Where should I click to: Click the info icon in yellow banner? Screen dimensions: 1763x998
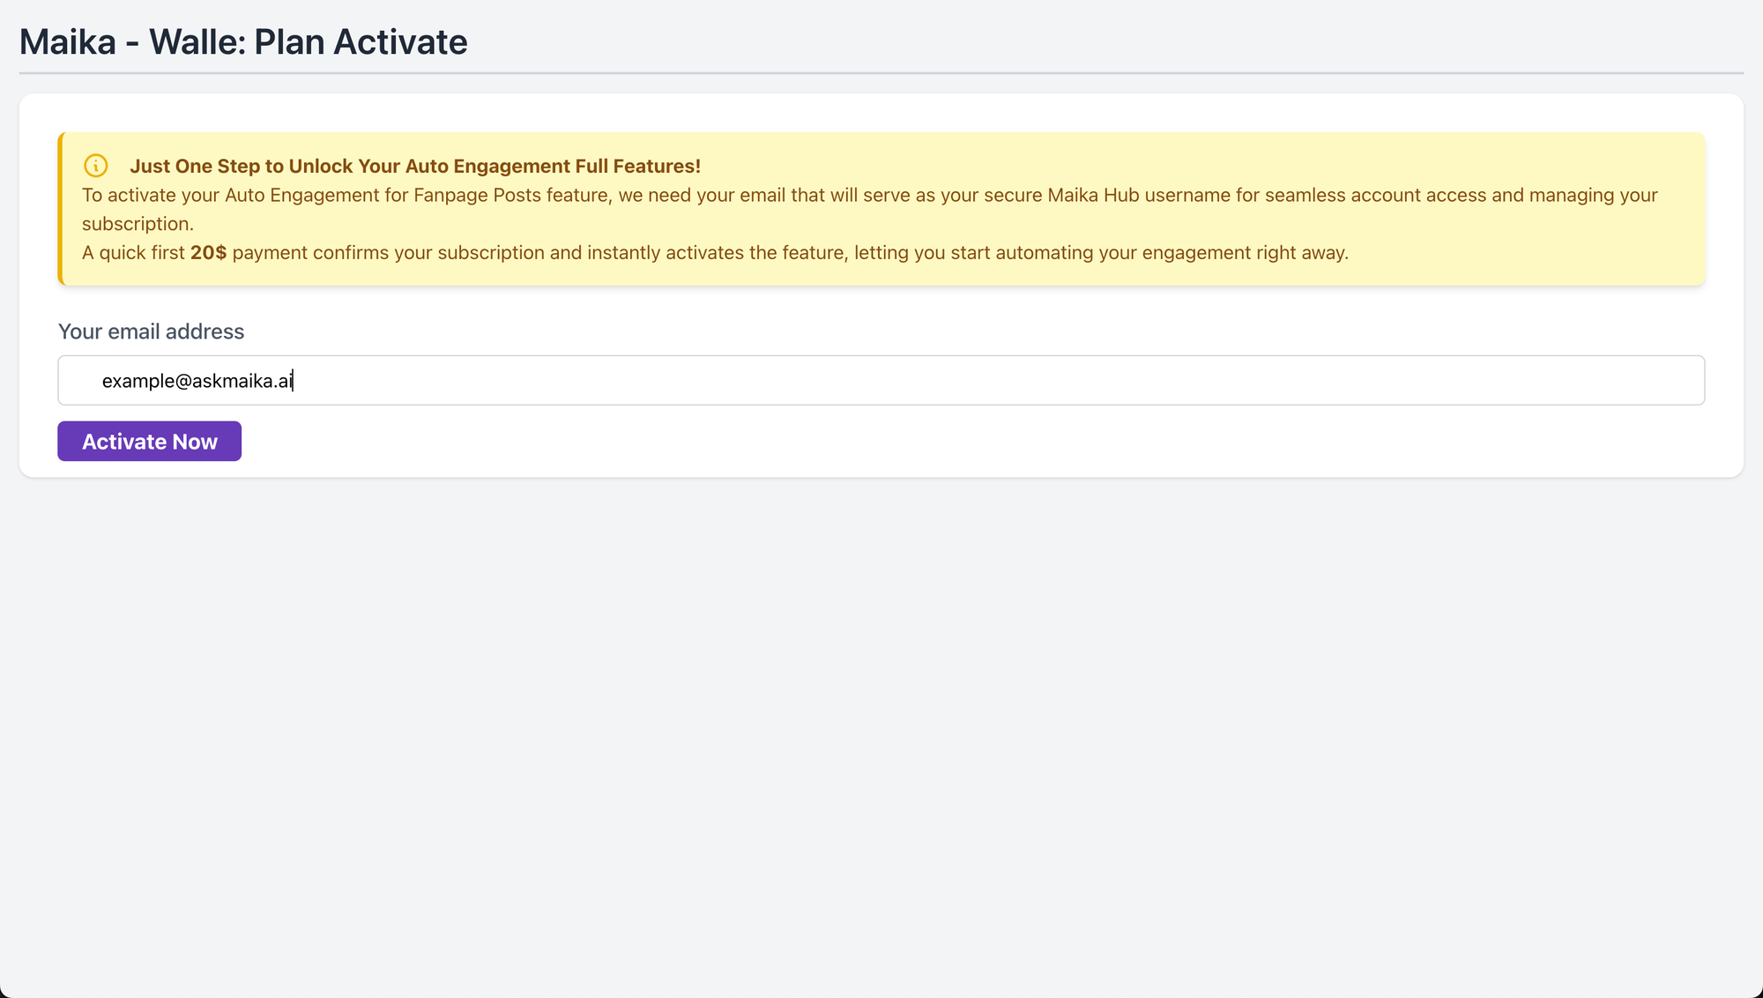[x=95, y=166]
